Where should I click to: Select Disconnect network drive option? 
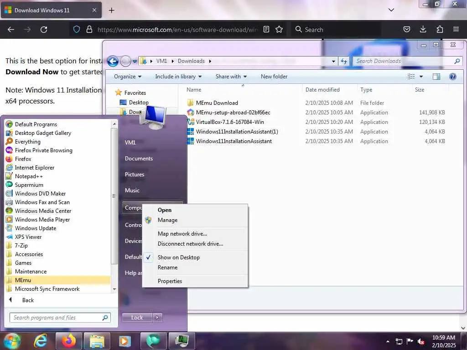(x=190, y=244)
